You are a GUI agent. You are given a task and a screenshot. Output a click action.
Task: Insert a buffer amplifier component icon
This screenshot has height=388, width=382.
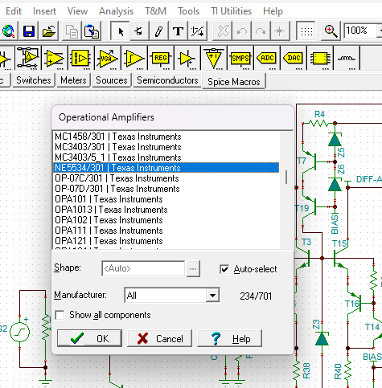coord(187,58)
